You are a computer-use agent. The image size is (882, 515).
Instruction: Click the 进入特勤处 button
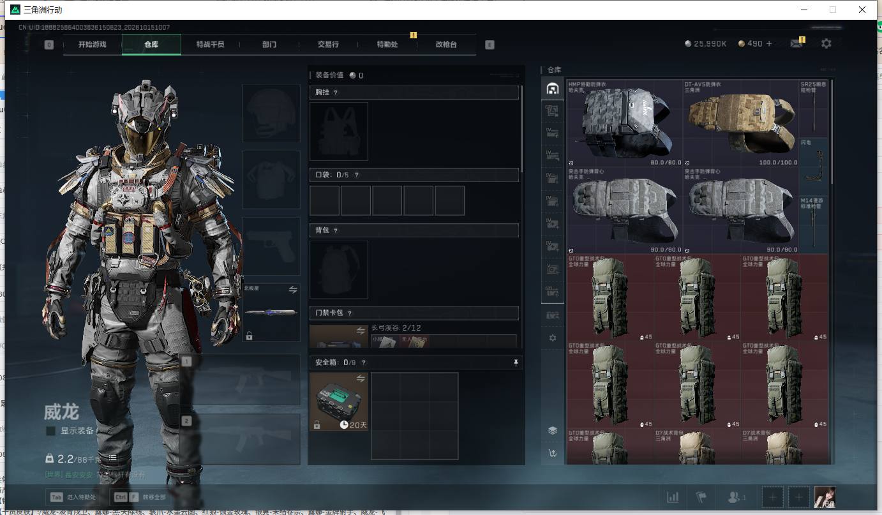point(73,497)
